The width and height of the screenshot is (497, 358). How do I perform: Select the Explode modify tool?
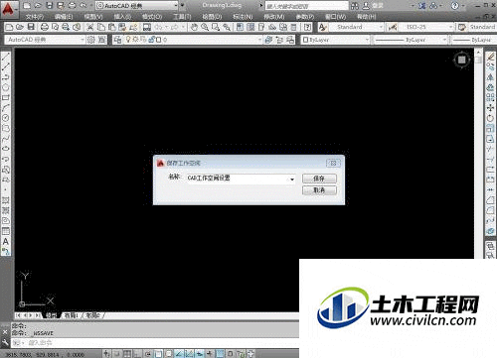click(x=490, y=231)
